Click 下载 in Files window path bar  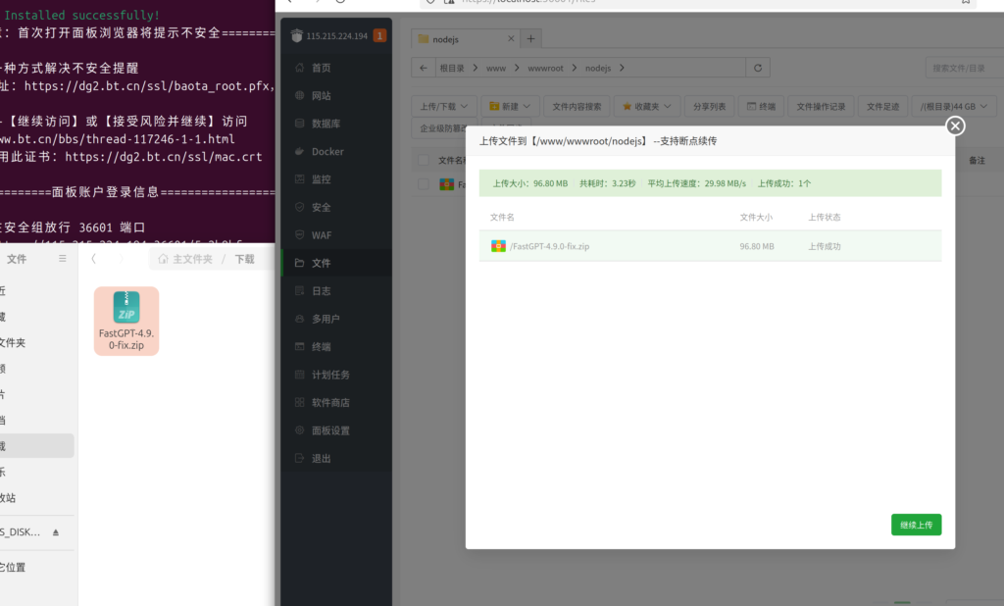point(244,259)
